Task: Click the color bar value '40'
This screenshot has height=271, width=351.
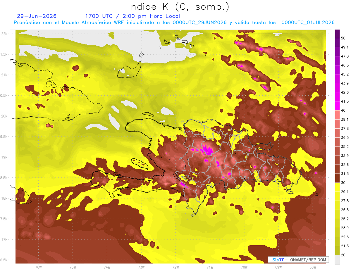Action: (343, 111)
